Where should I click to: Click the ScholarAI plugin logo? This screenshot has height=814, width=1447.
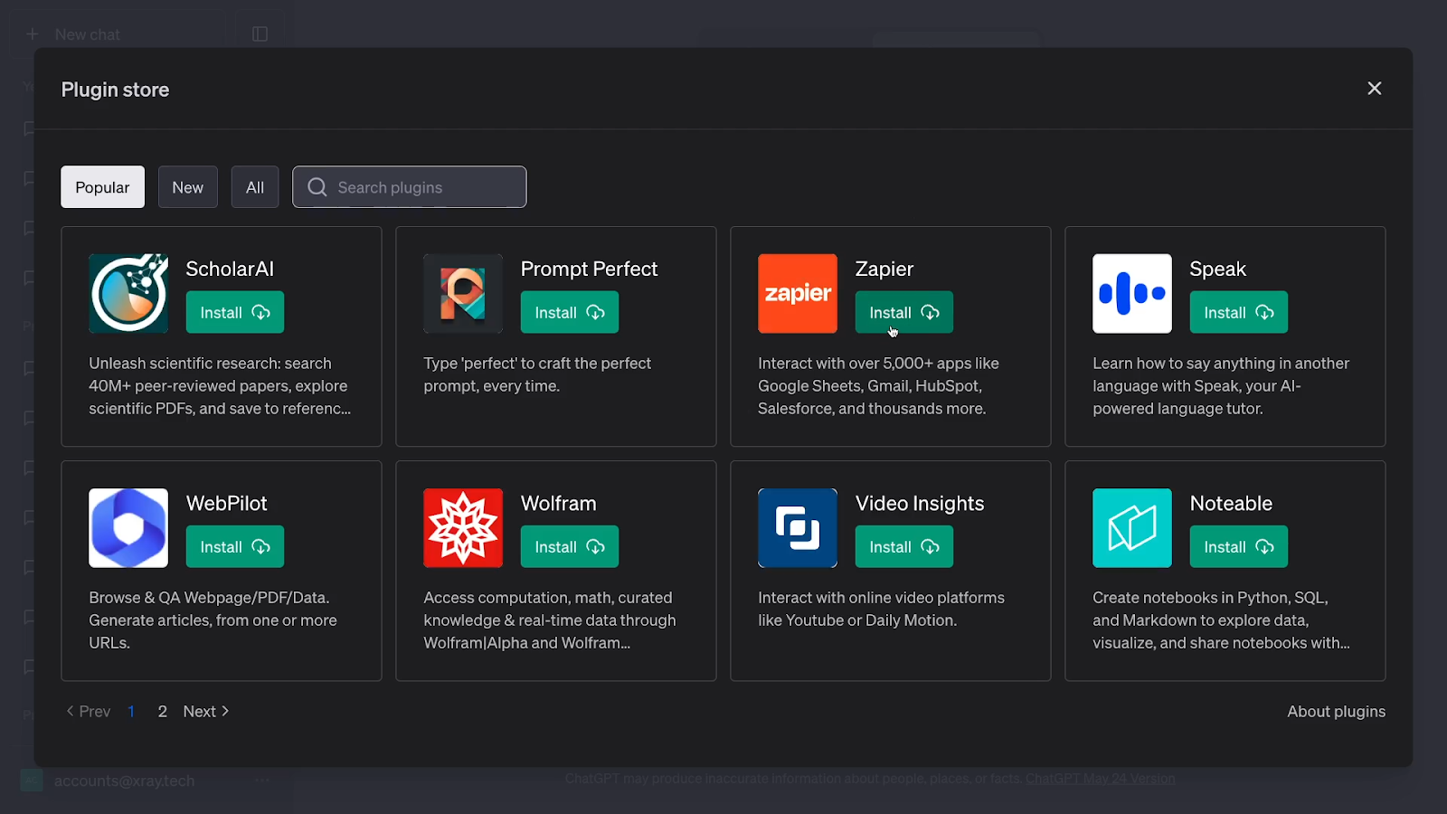[128, 293]
